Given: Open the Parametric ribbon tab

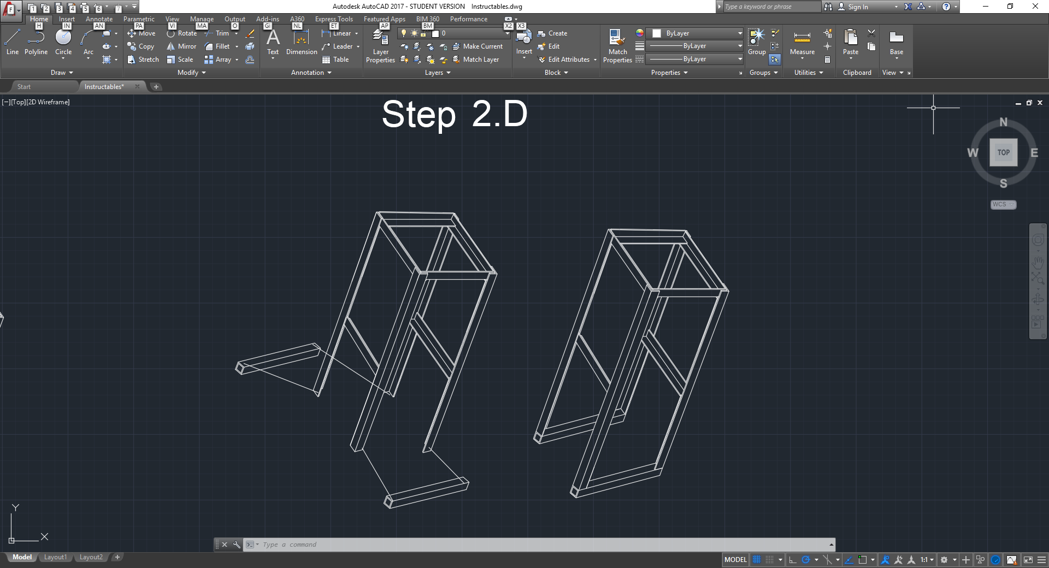Looking at the screenshot, I should (139, 19).
